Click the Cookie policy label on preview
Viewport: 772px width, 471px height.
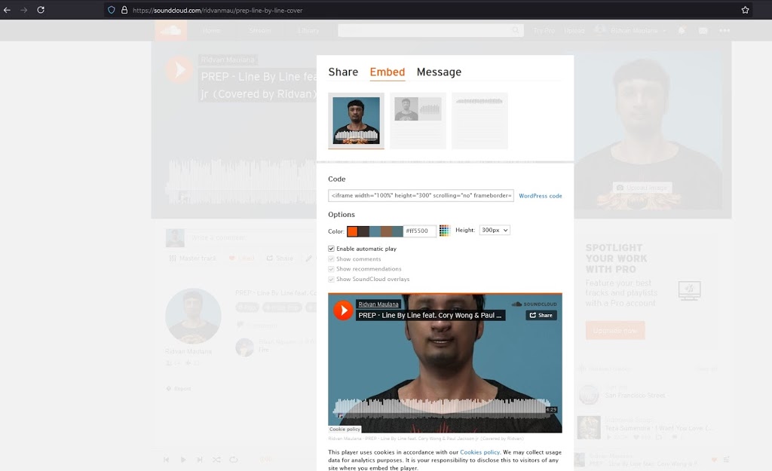coord(345,429)
